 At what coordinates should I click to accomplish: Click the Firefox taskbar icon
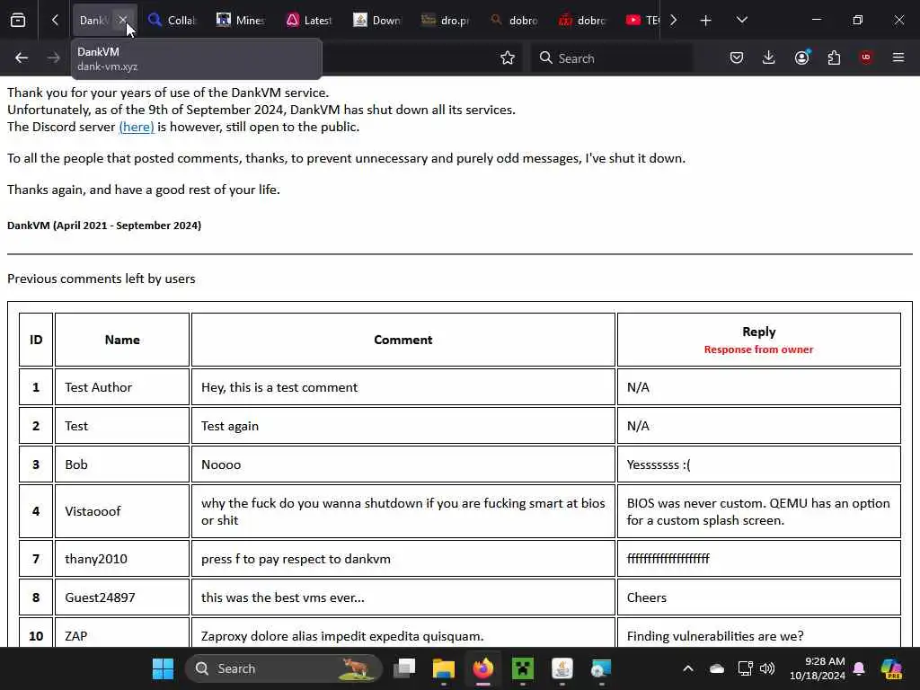pyautogui.click(x=482, y=668)
